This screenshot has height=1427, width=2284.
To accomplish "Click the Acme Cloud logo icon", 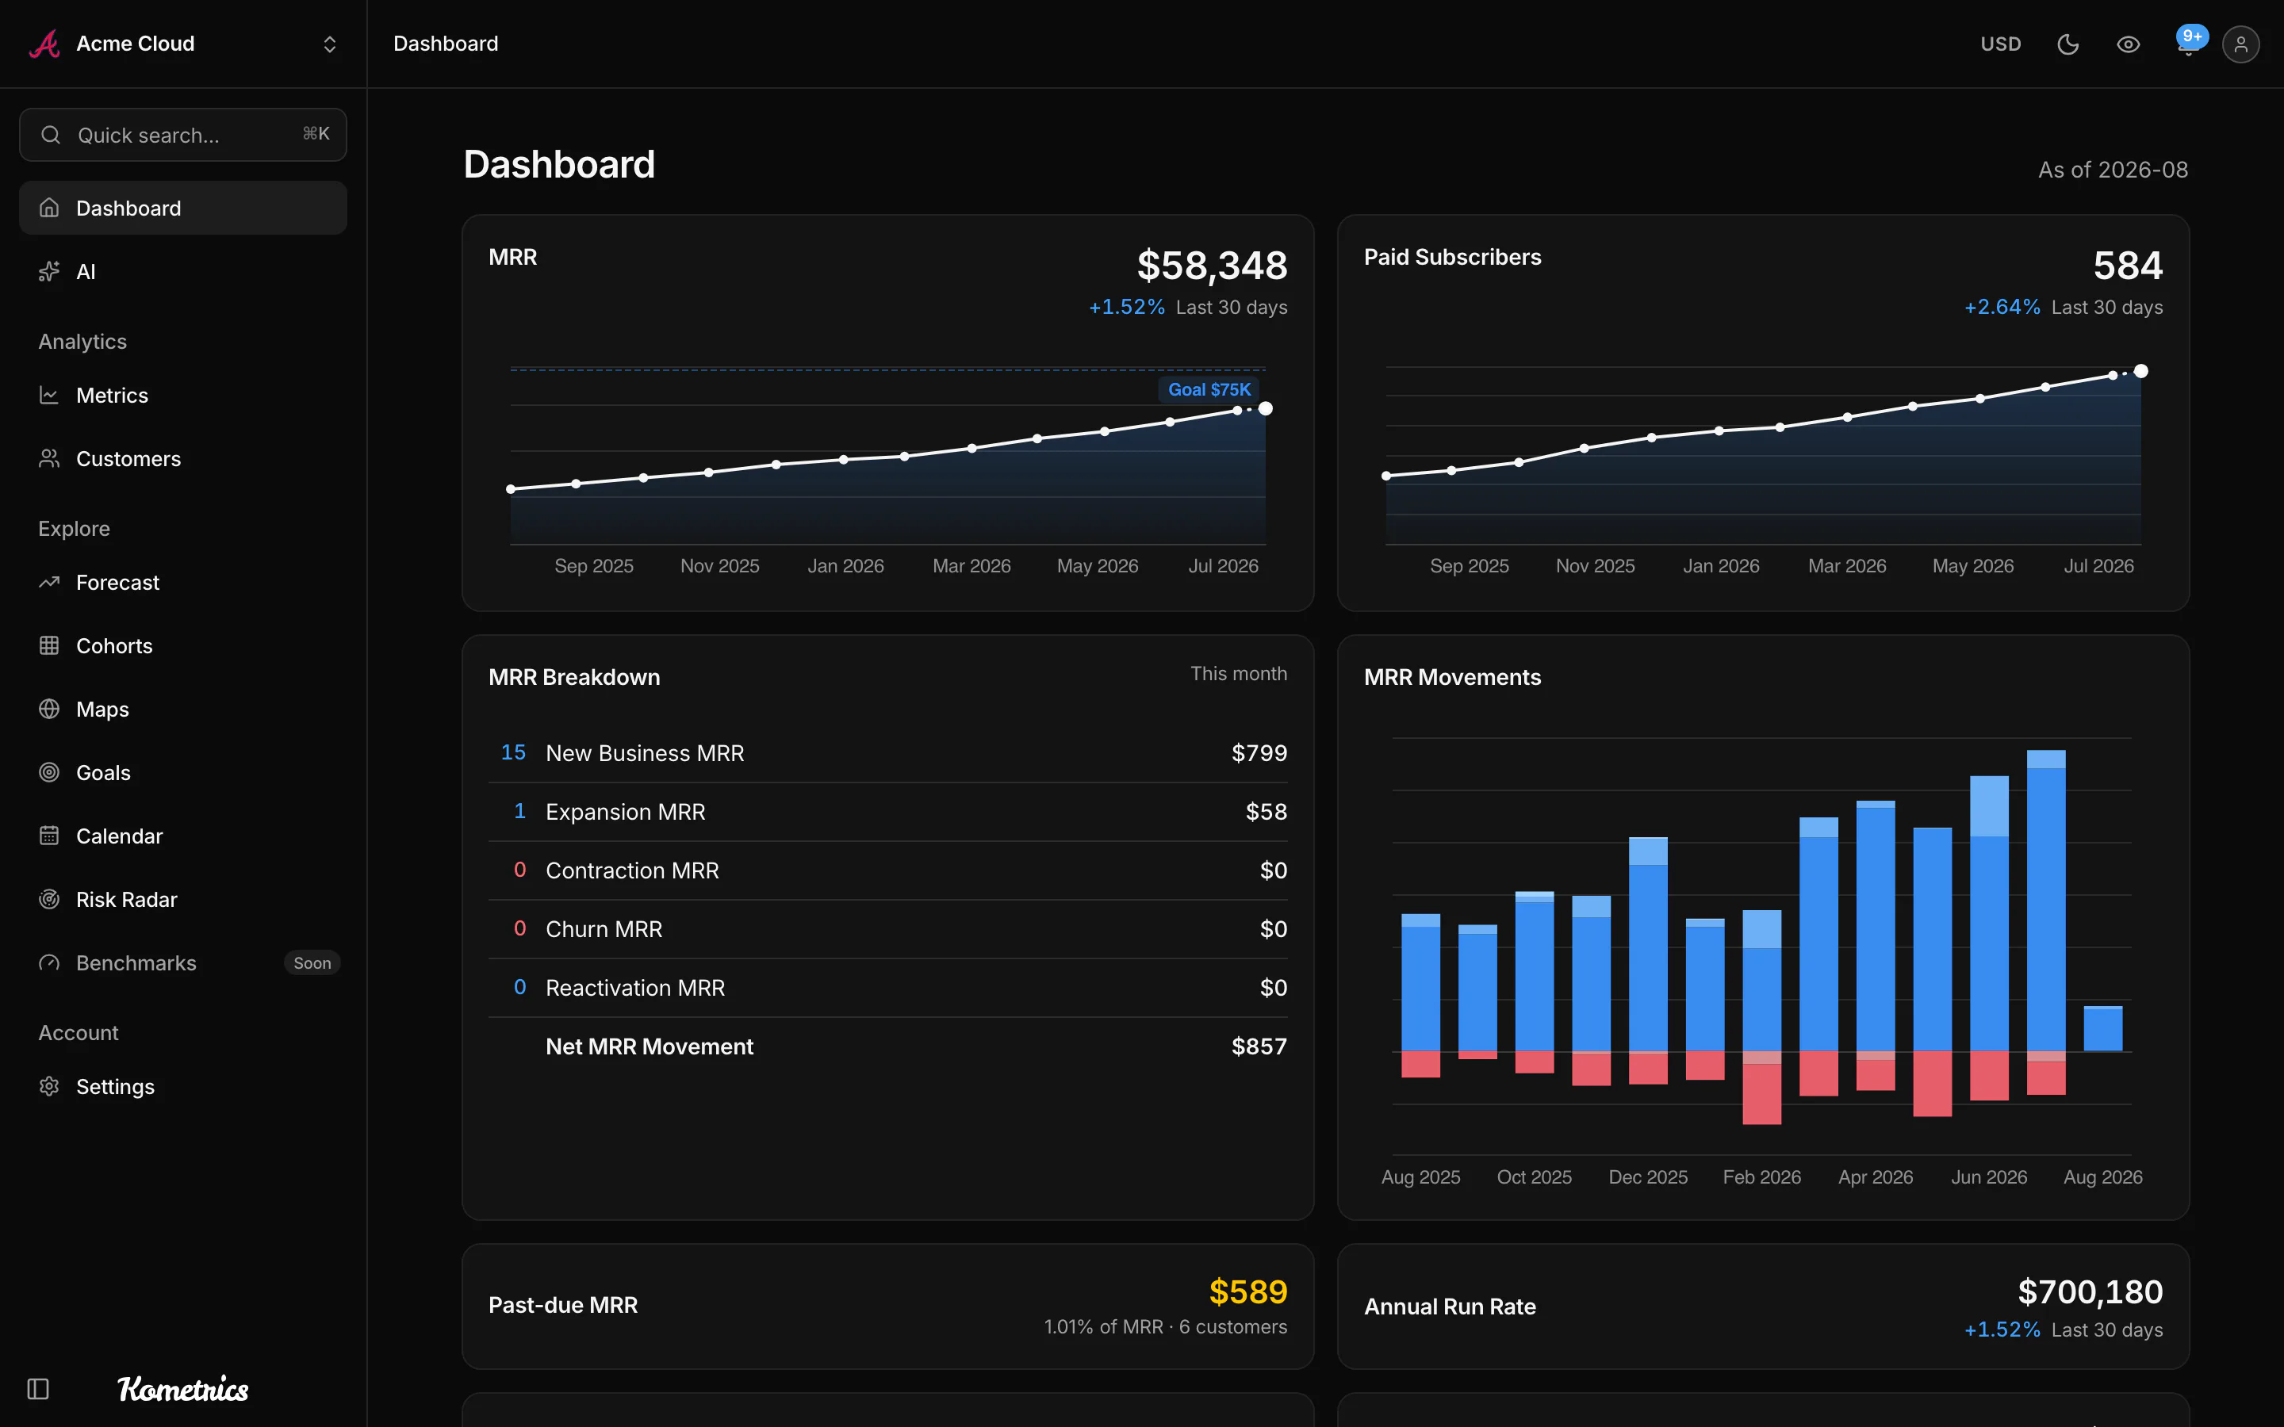I will click(x=44, y=44).
